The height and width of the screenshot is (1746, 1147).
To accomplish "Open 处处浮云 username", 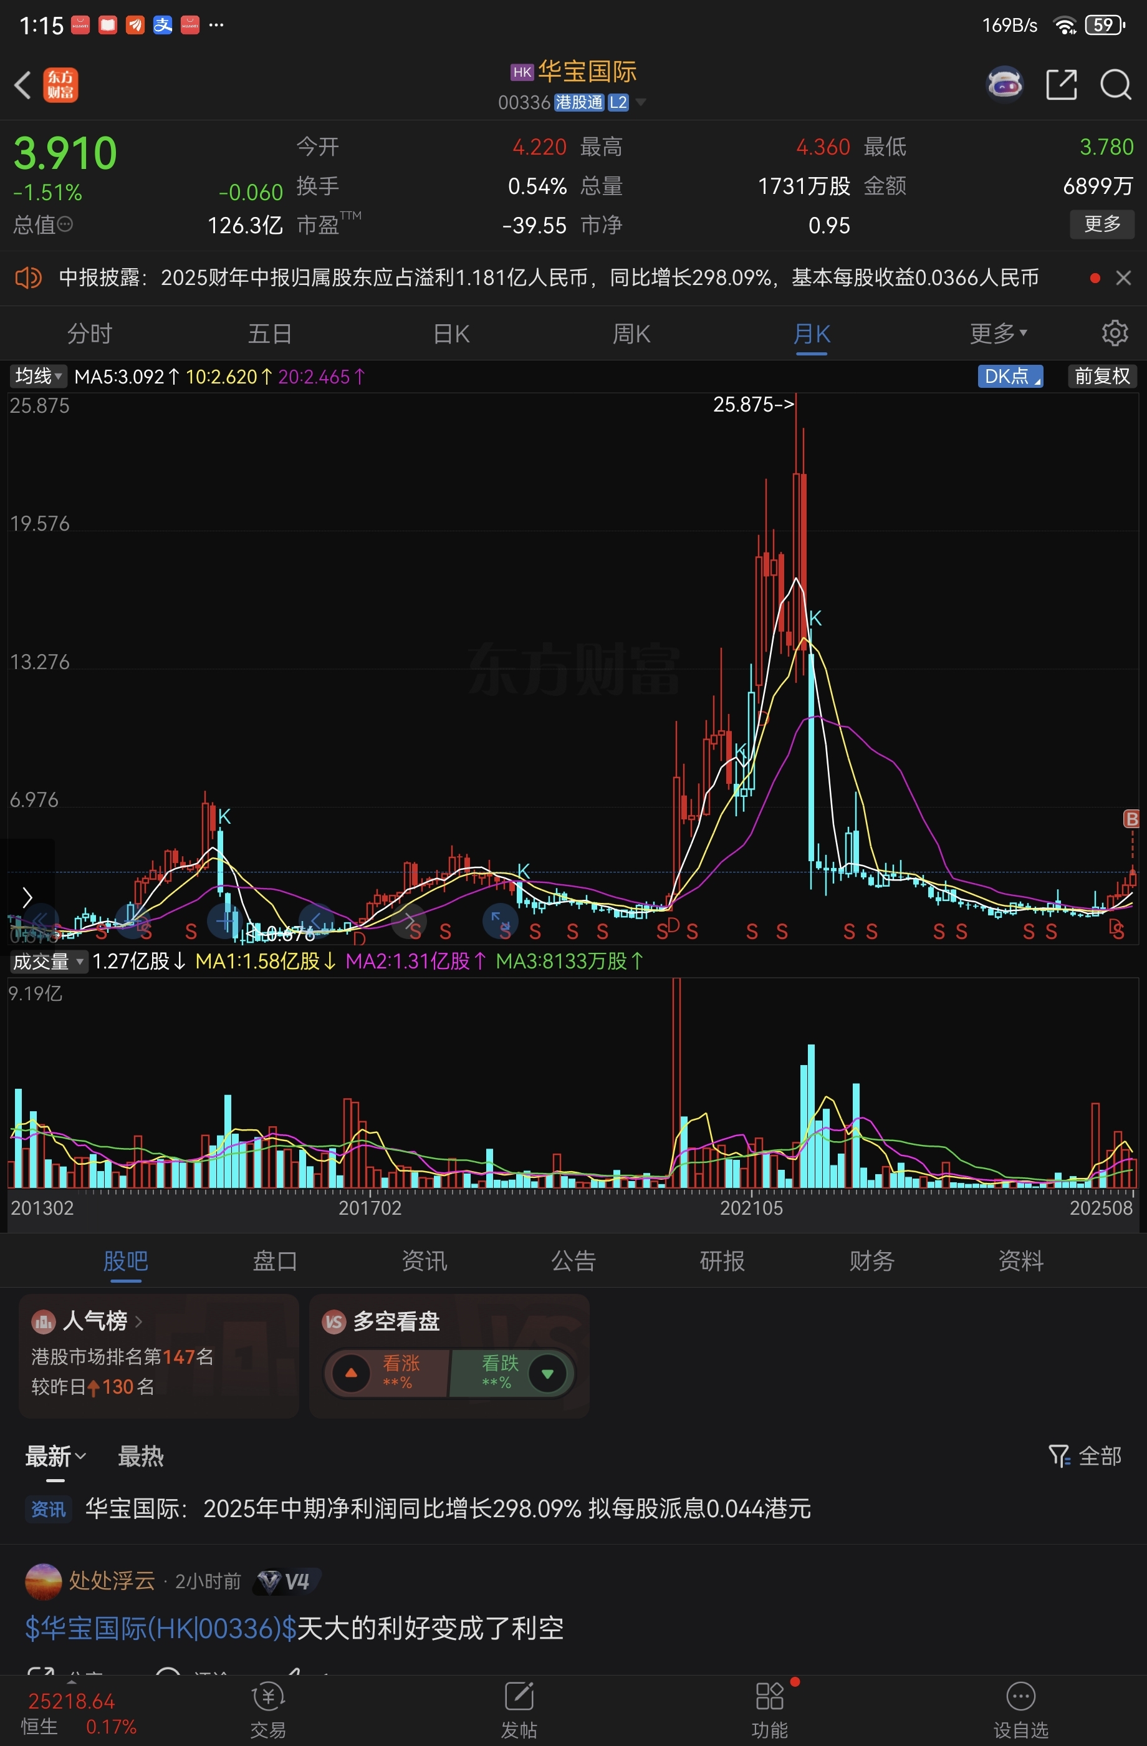I will [112, 1581].
